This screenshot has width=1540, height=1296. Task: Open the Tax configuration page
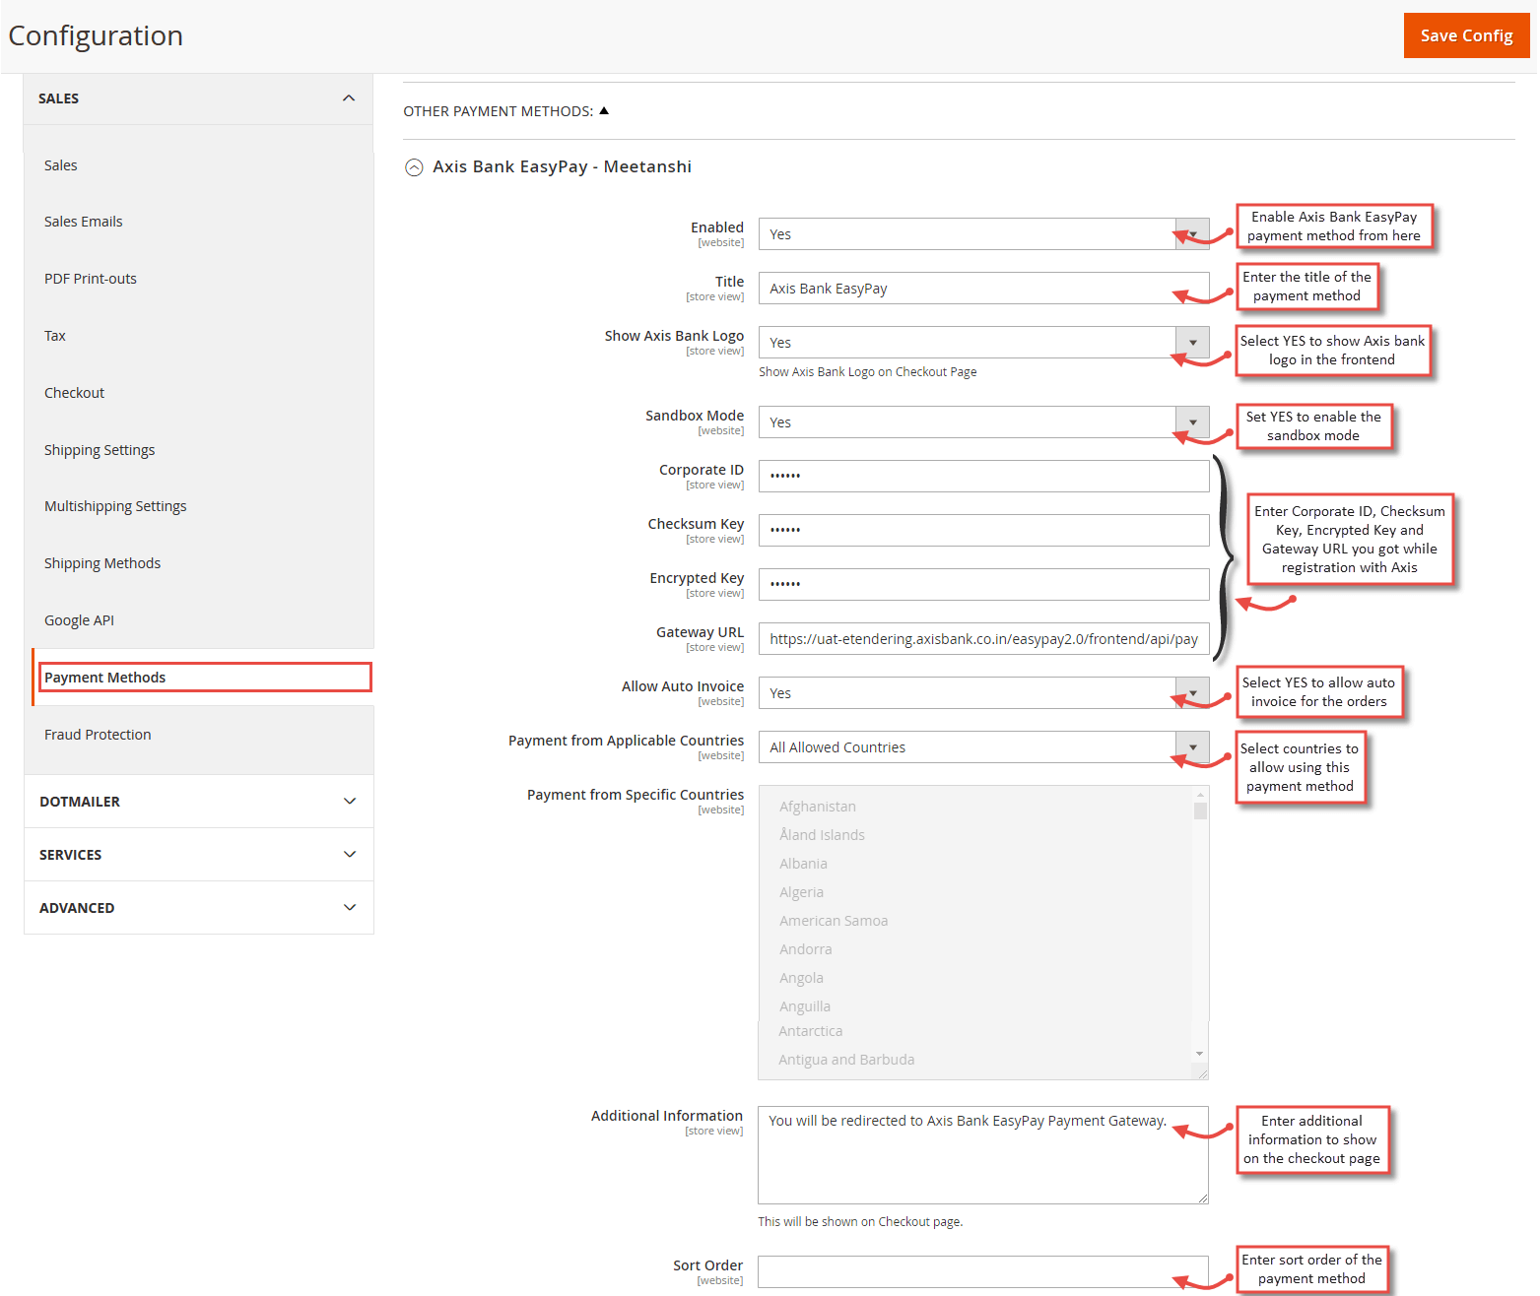click(54, 335)
